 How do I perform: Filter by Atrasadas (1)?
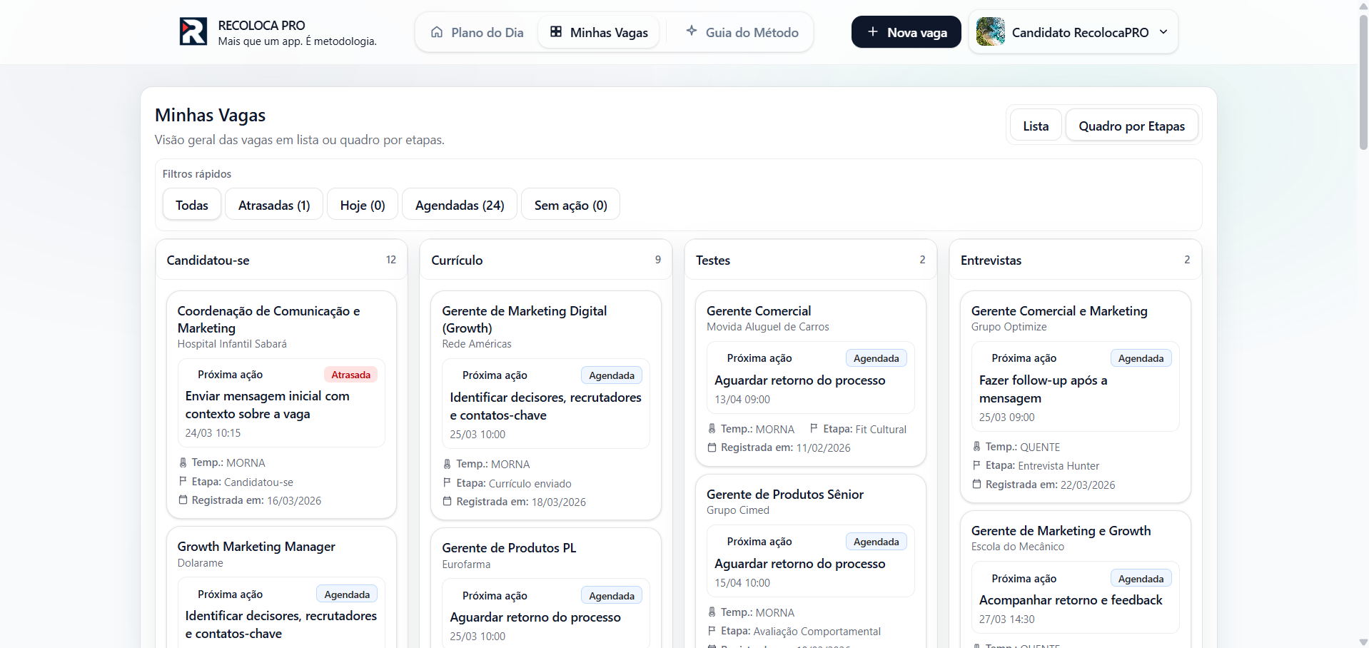tap(274, 206)
